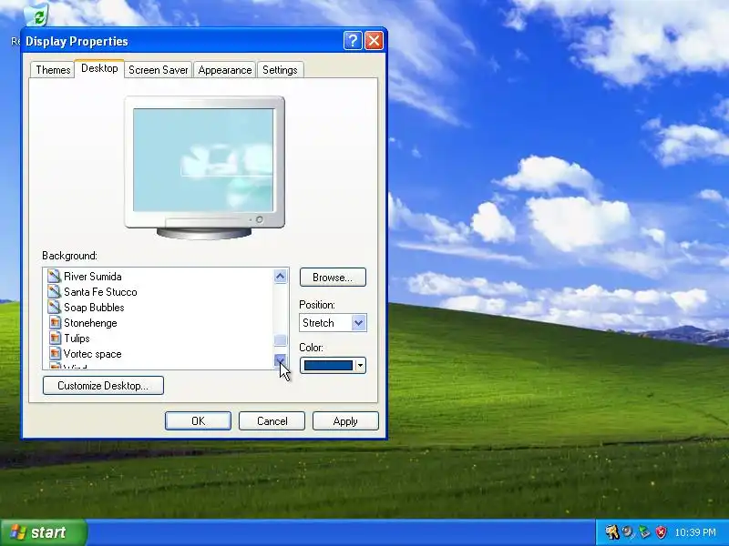
Task: Confirm with the OK button
Action: [x=198, y=421]
